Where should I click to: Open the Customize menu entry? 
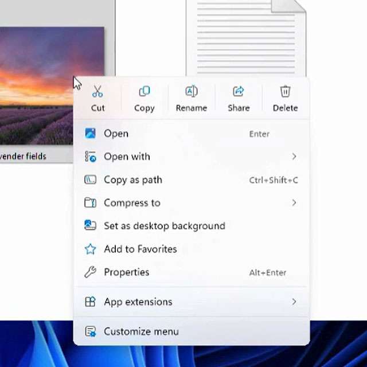pyautogui.click(x=192, y=331)
